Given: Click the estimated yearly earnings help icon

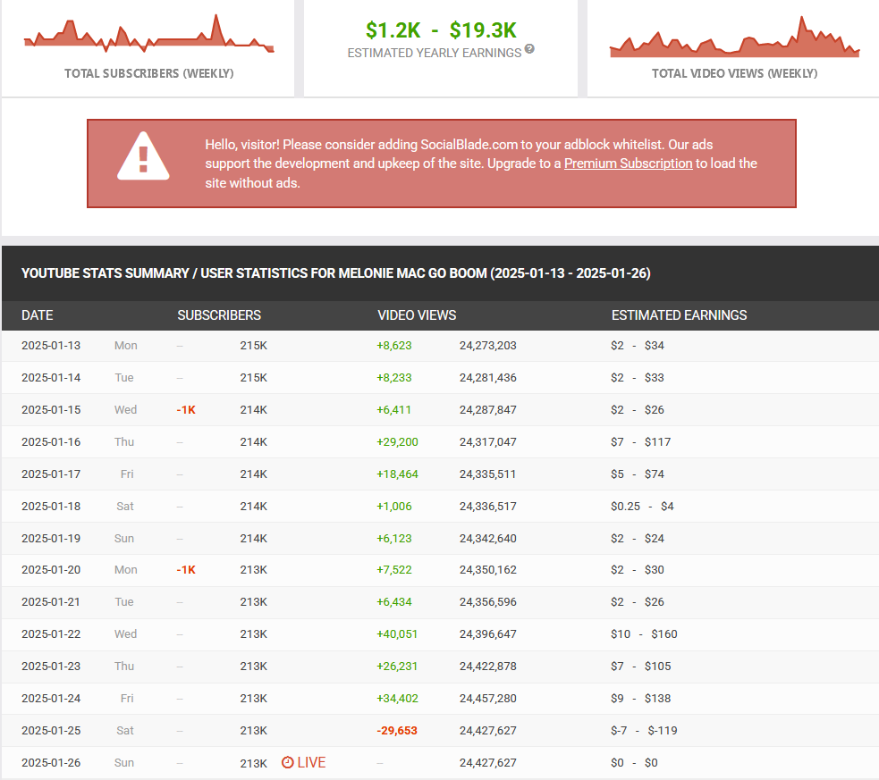Looking at the screenshot, I should click(x=529, y=49).
